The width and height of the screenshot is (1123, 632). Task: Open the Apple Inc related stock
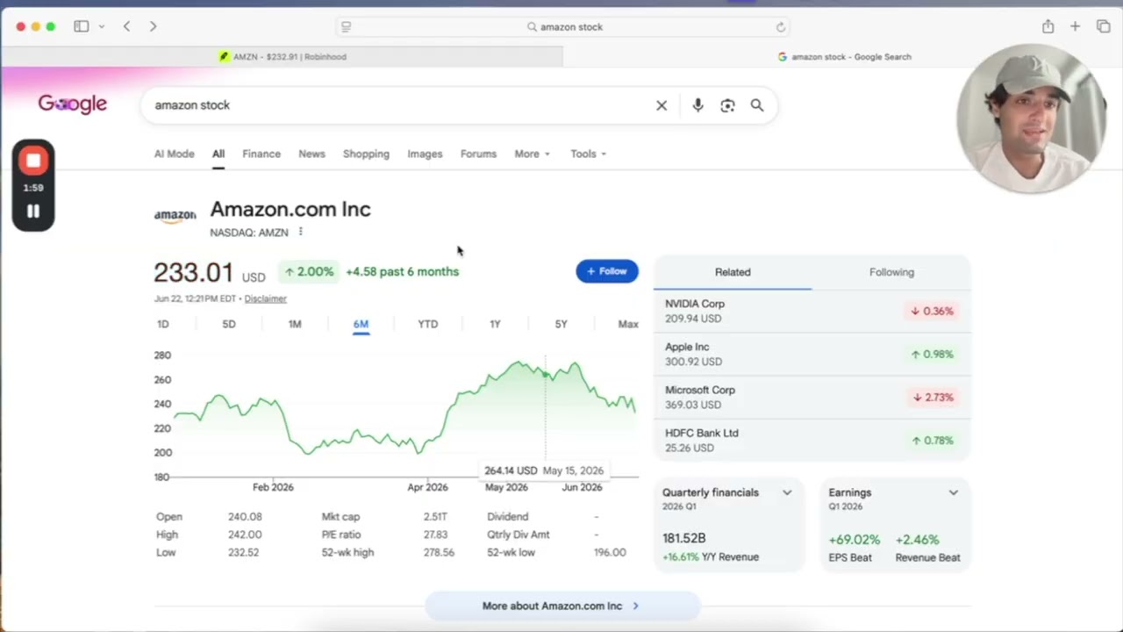tap(812, 354)
